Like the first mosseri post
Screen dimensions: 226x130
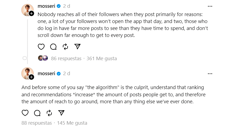click(41, 47)
